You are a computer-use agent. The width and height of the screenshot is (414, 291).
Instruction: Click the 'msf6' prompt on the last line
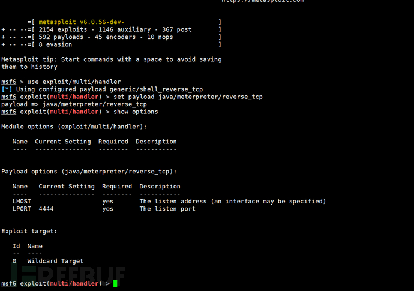point(9,284)
